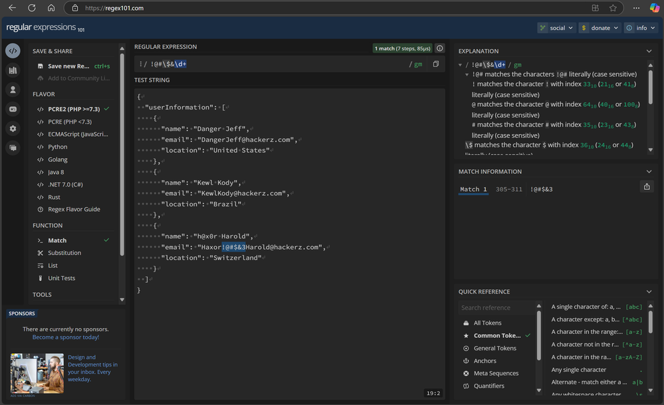Click the 'Become a sponsor today!' link
This screenshot has height=405, width=664.
(x=66, y=337)
